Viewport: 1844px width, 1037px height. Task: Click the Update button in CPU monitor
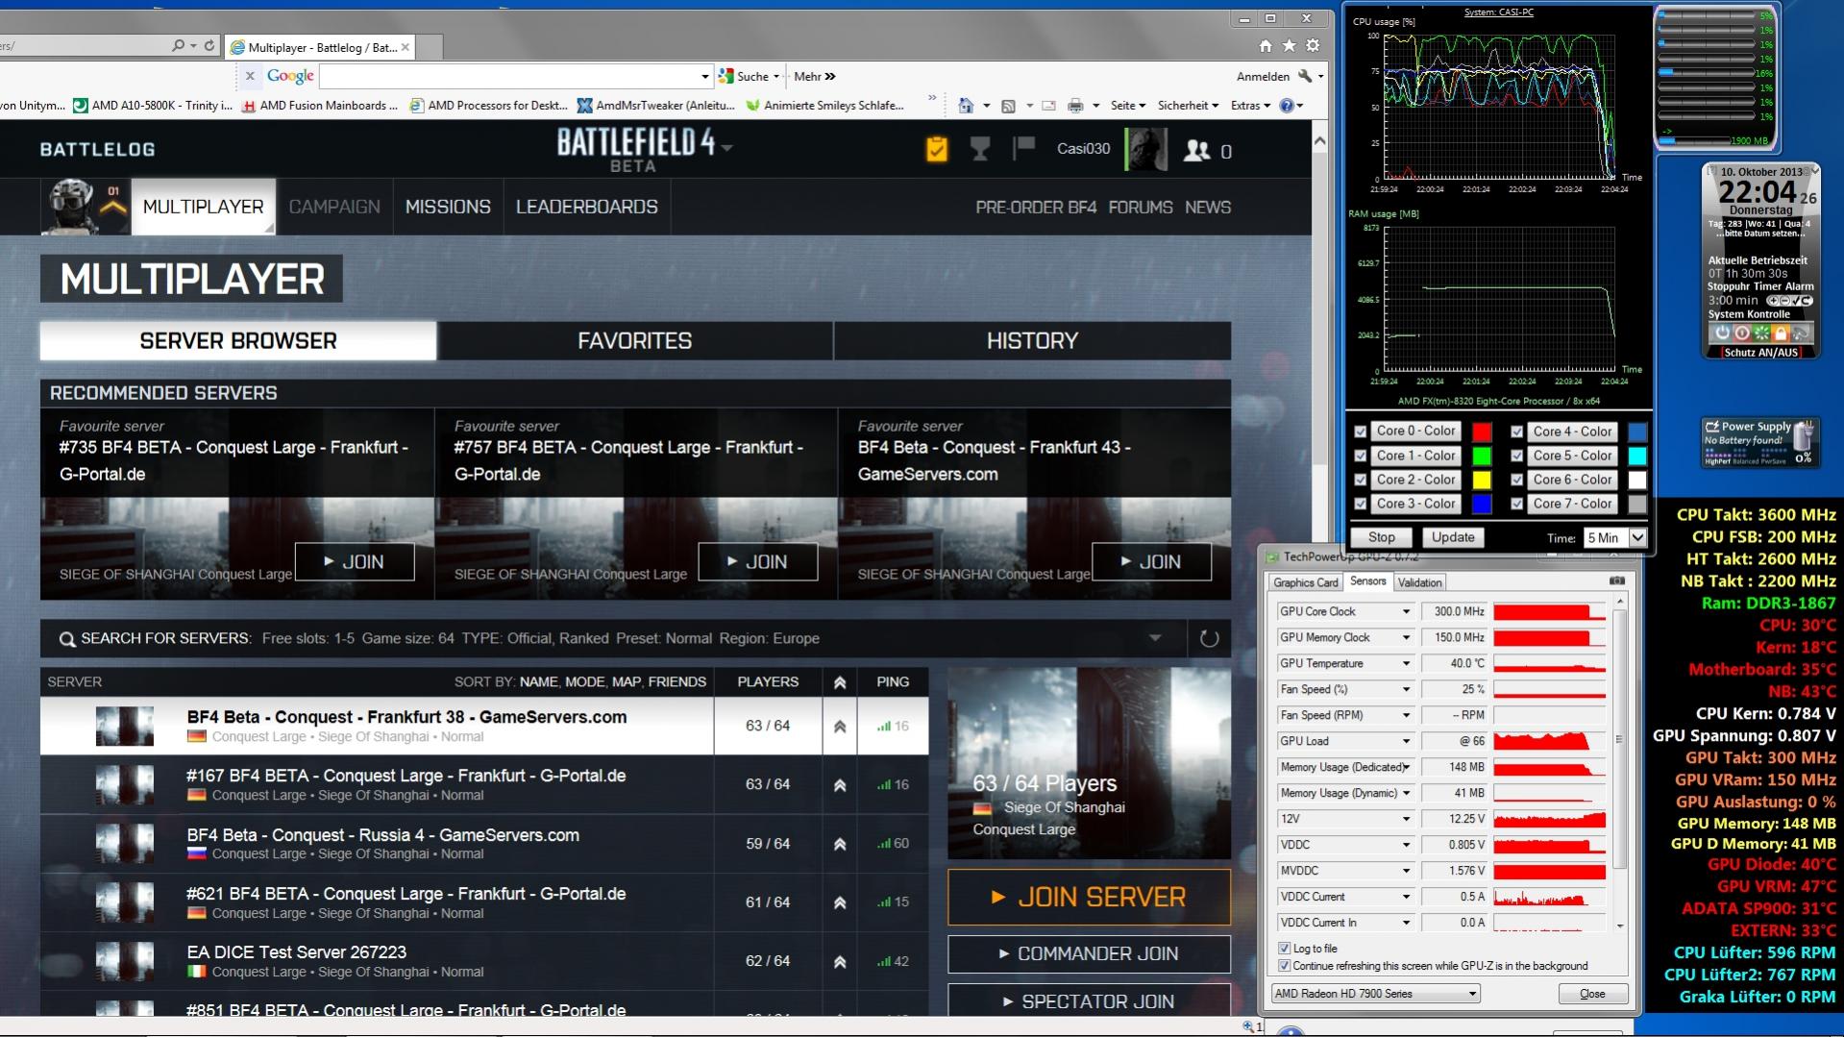click(1452, 537)
